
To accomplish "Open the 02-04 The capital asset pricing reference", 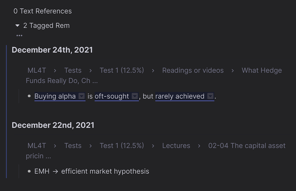I will click(247, 145).
